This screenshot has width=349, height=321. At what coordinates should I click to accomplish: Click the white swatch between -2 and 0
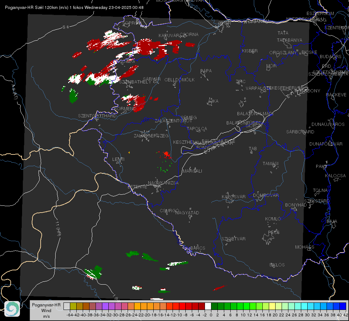point(208,306)
